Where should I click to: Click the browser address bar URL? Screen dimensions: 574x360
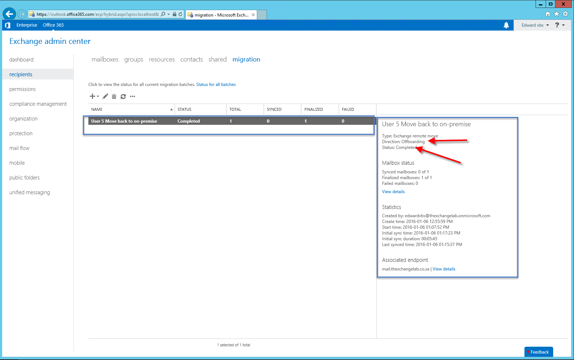coord(97,14)
